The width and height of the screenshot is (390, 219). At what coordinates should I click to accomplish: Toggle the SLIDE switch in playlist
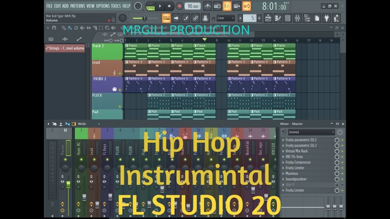[122, 40]
